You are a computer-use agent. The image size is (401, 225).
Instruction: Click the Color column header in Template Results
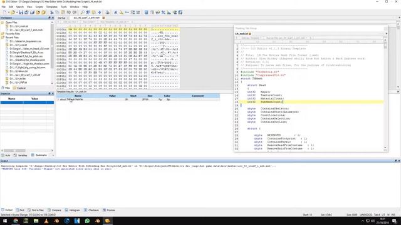(x=167, y=96)
